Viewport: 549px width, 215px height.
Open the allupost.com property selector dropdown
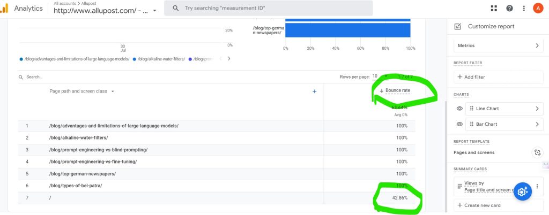click(x=155, y=11)
